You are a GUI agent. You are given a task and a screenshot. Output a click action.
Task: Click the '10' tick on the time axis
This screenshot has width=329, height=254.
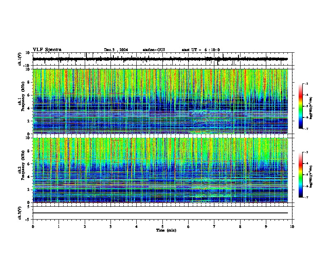pyautogui.click(x=292, y=227)
